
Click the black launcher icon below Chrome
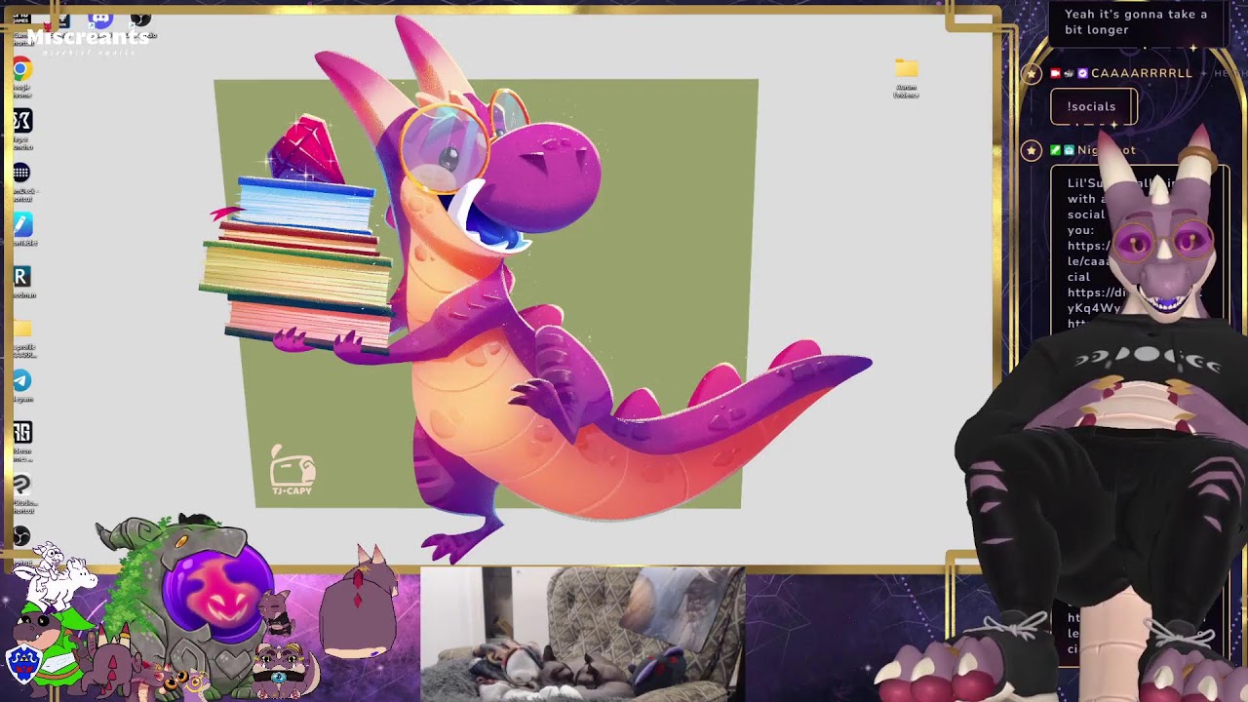(21, 121)
